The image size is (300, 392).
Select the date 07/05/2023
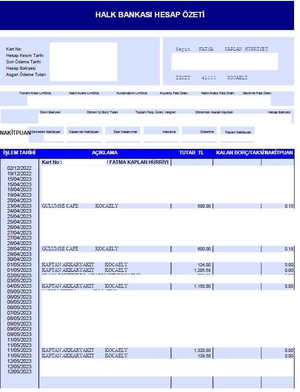[19, 313]
